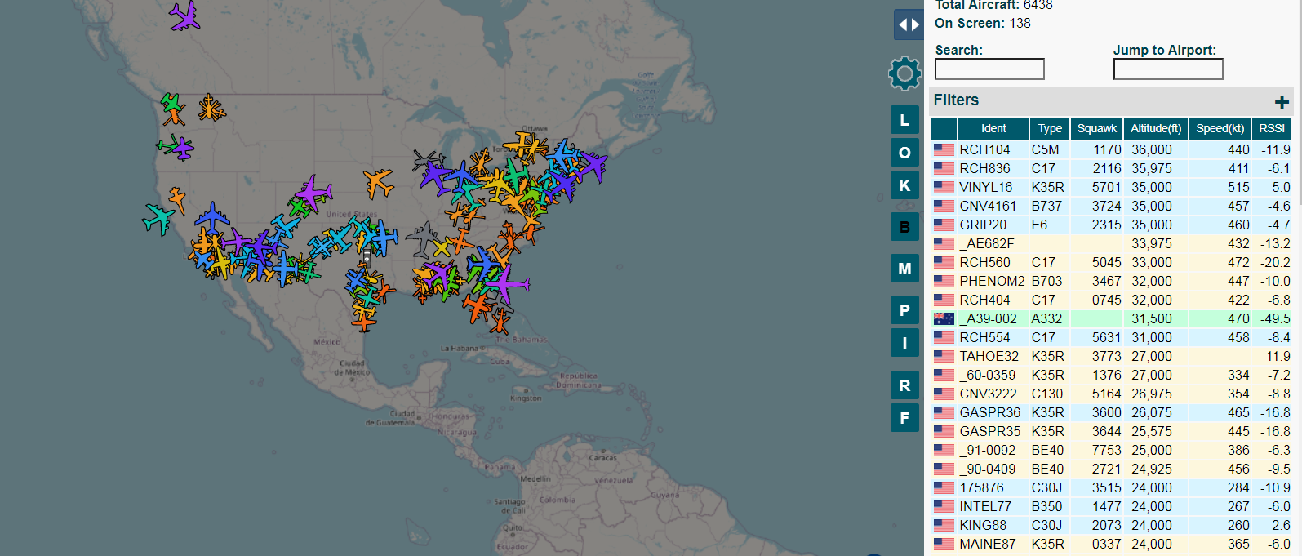Image resolution: width=1302 pixels, height=556 pixels.
Task: Click the R map toggle button
Action: tap(904, 385)
